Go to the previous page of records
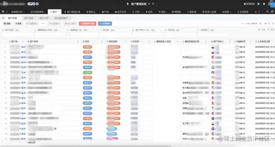The height and width of the screenshot is (147, 275). (243, 24)
